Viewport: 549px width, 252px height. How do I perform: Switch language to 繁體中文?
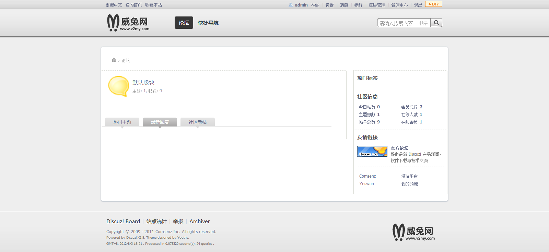click(114, 5)
